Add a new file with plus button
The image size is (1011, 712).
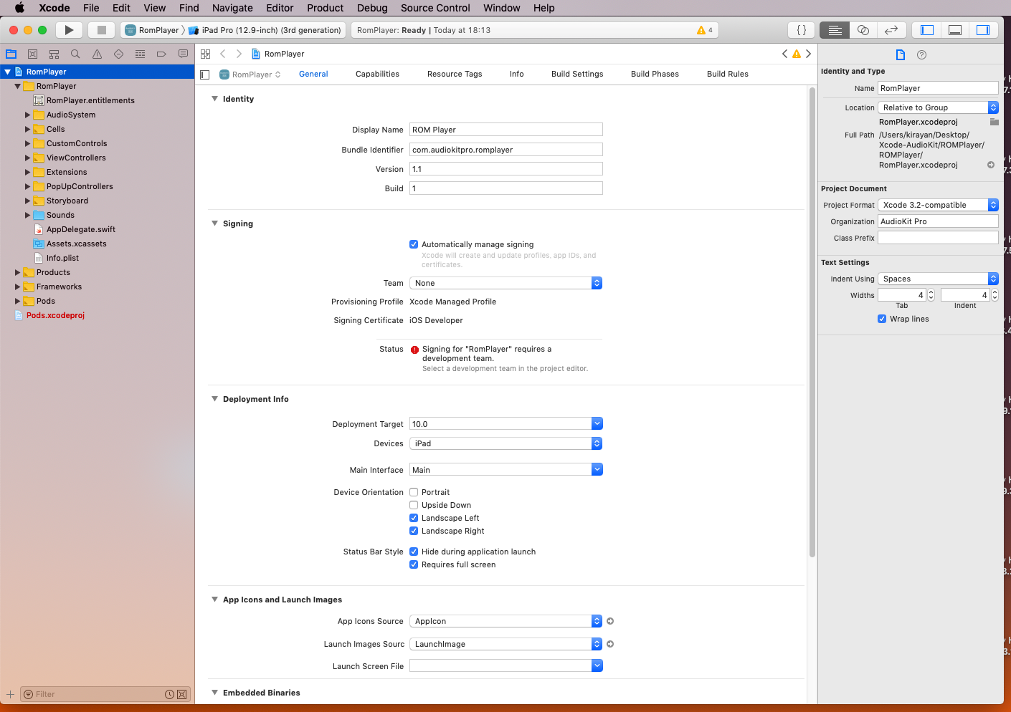10,694
